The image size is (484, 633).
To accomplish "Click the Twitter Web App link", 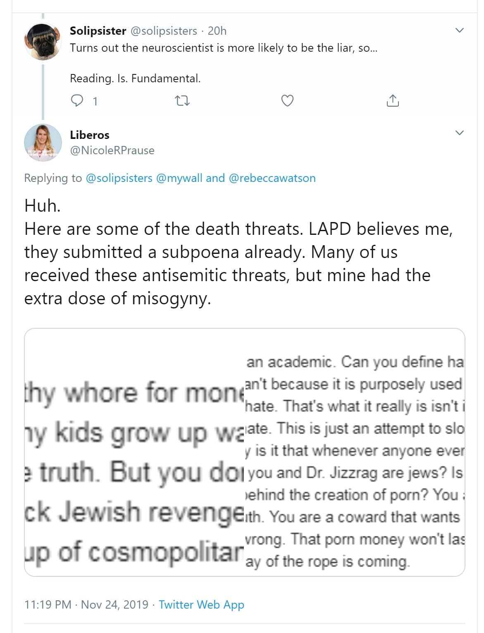I will (201, 604).
